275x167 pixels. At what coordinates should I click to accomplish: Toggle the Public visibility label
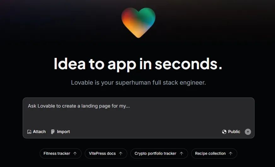tap(234, 132)
